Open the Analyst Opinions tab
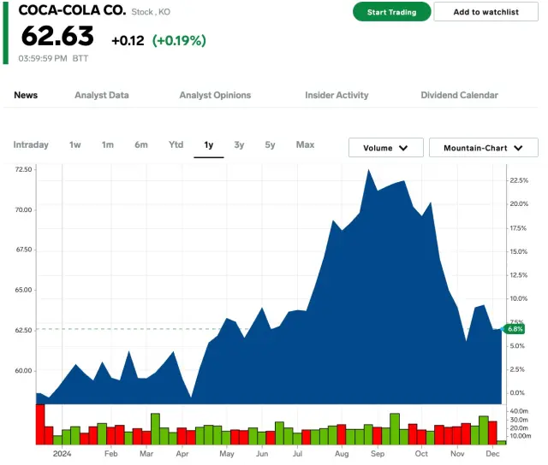The width and height of the screenshot is (548, 465). point(215,95)
